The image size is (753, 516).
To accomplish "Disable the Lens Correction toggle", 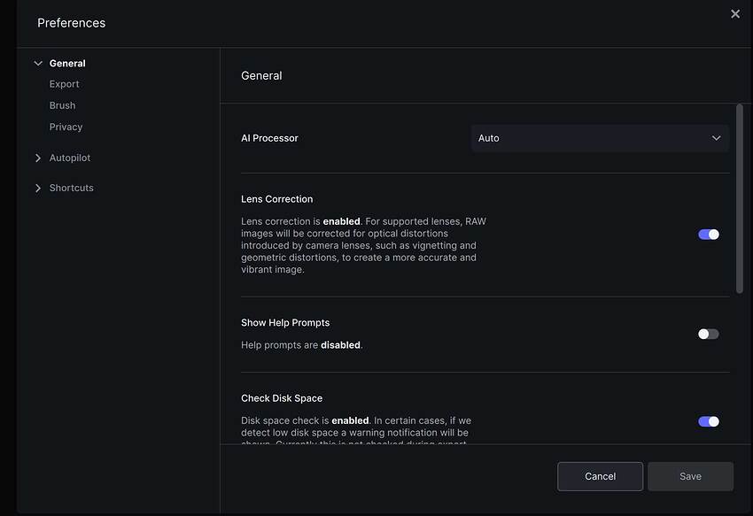I will pos(708,235).
